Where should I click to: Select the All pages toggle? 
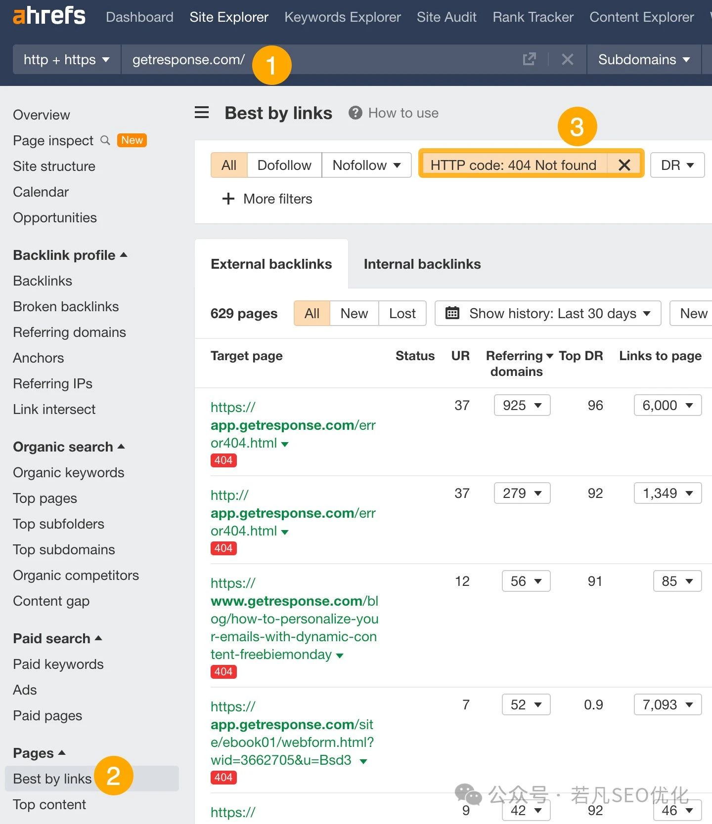312,313
